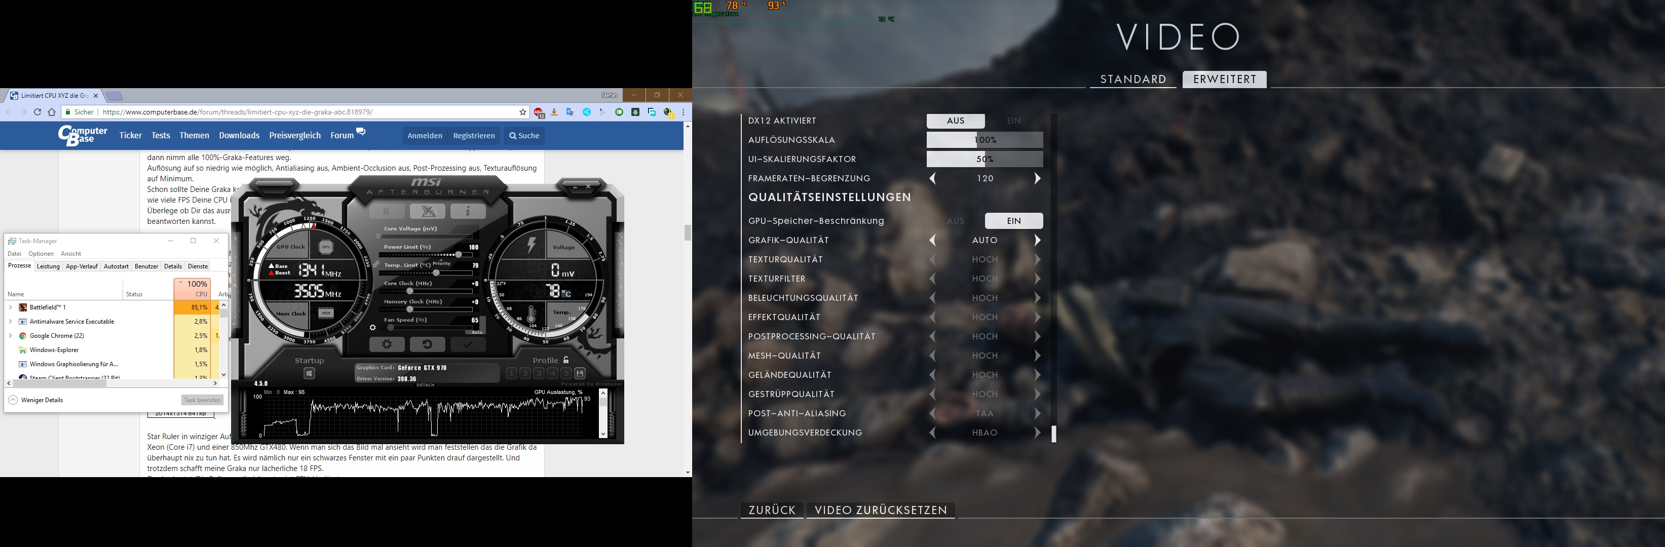Open the orange download extension icon
Image resolution: width=1665 pixels, height=547 pixels.
[x=554, y=112]
